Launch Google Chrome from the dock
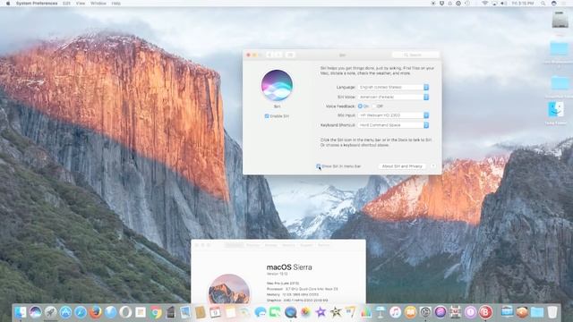This screenshot has width=573, height=322. [x=156, y=312]
